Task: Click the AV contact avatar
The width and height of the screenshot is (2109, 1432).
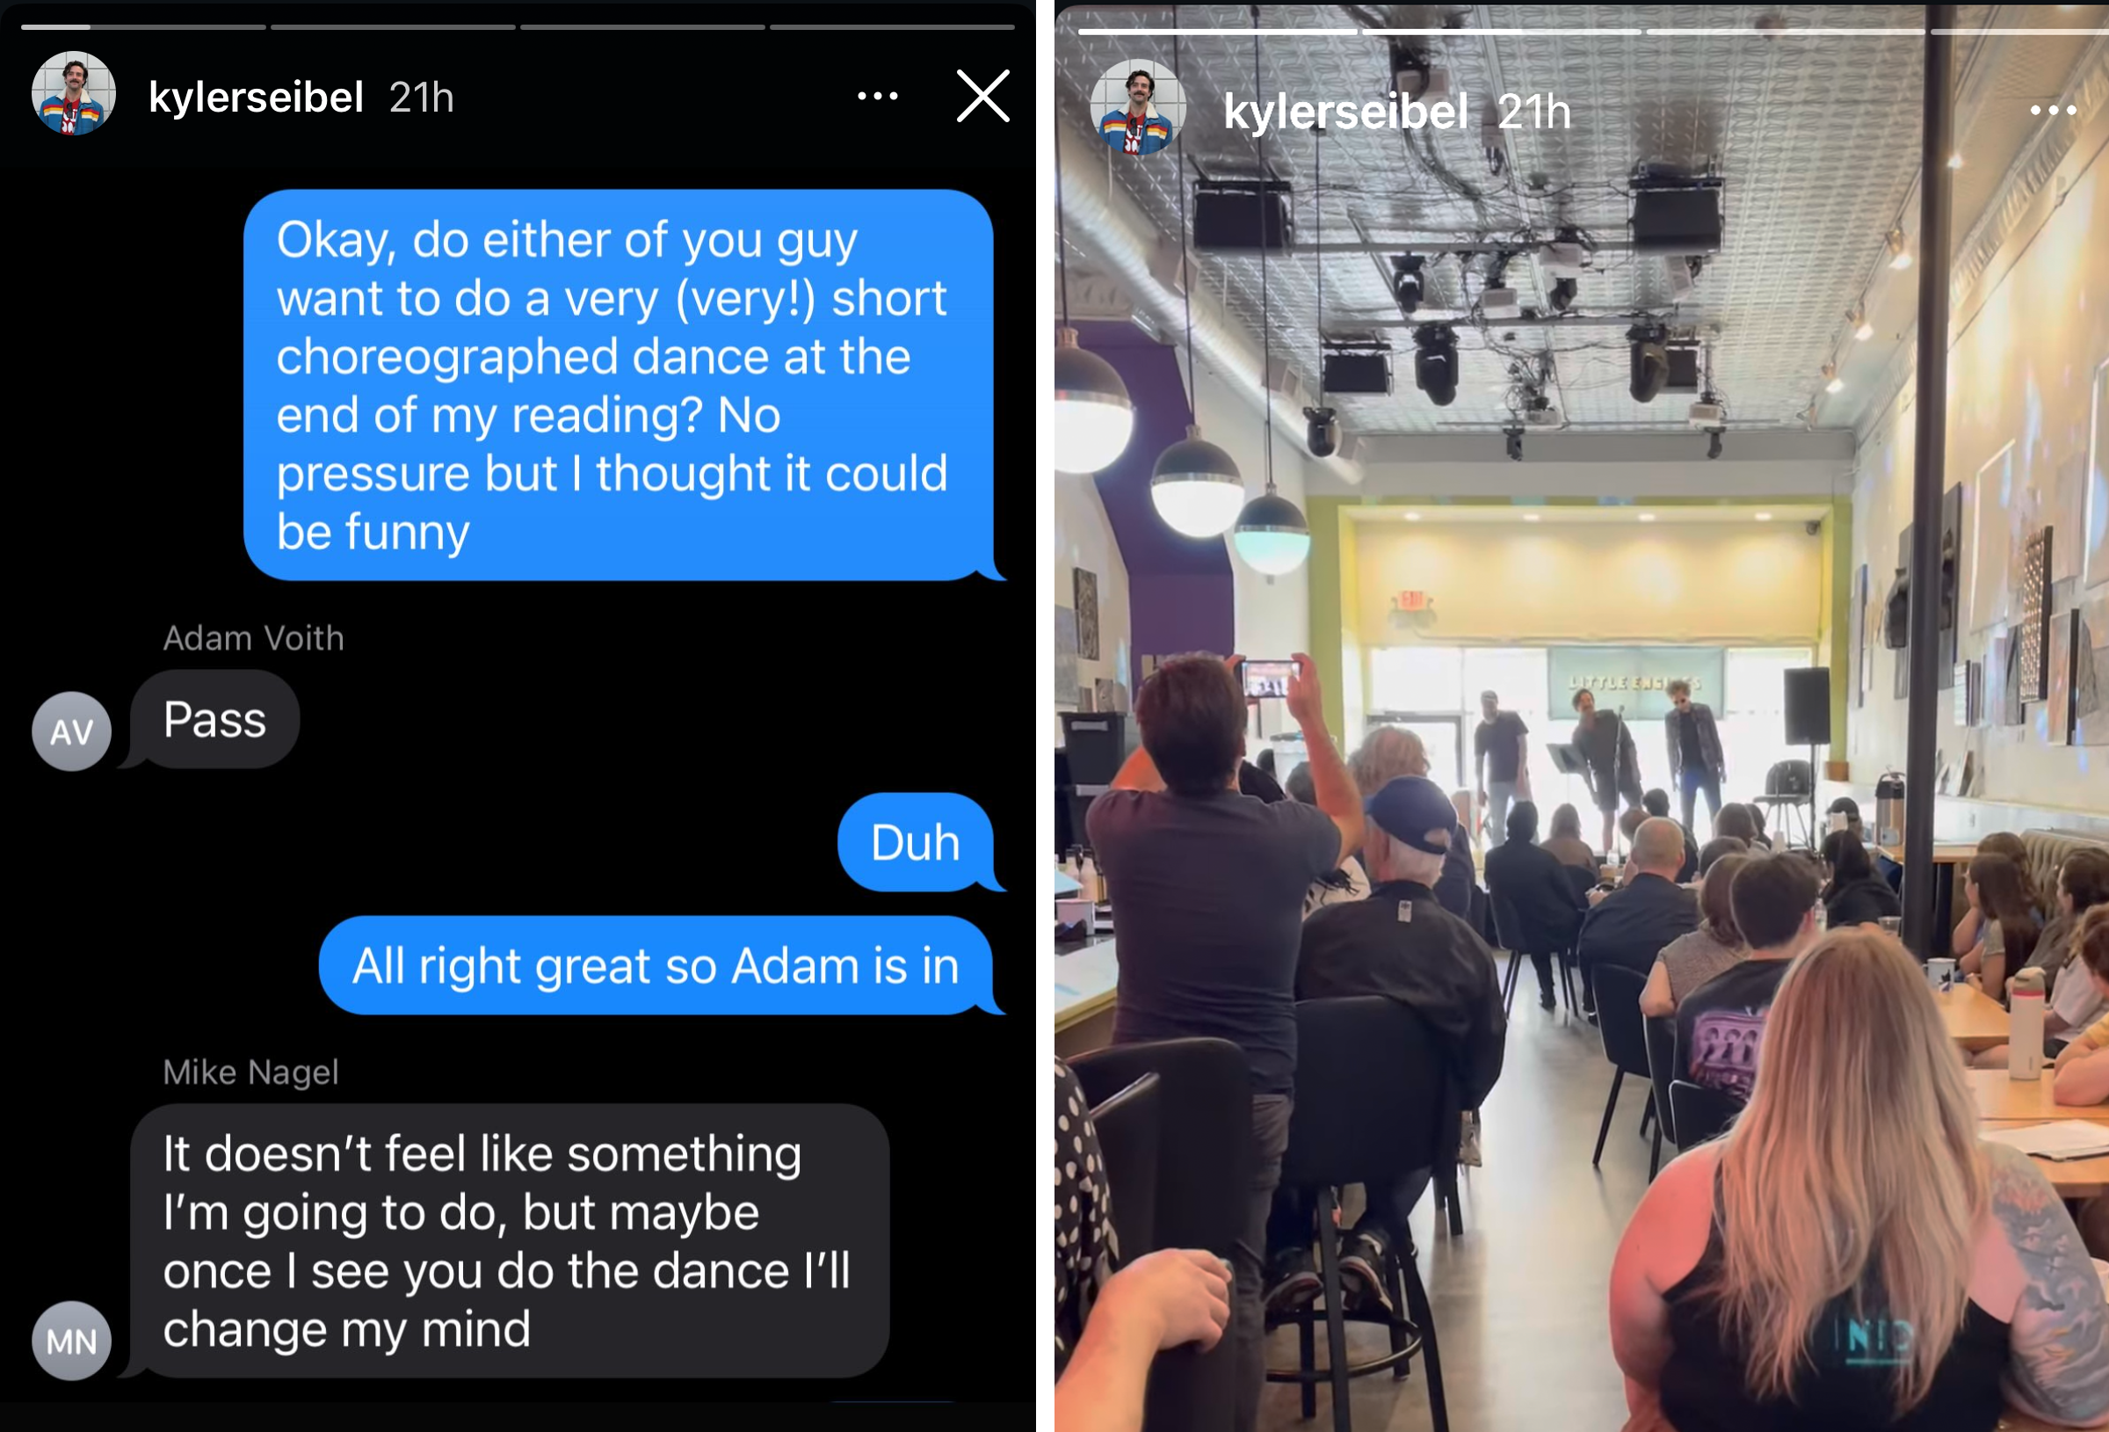Action: coord(72,731)
